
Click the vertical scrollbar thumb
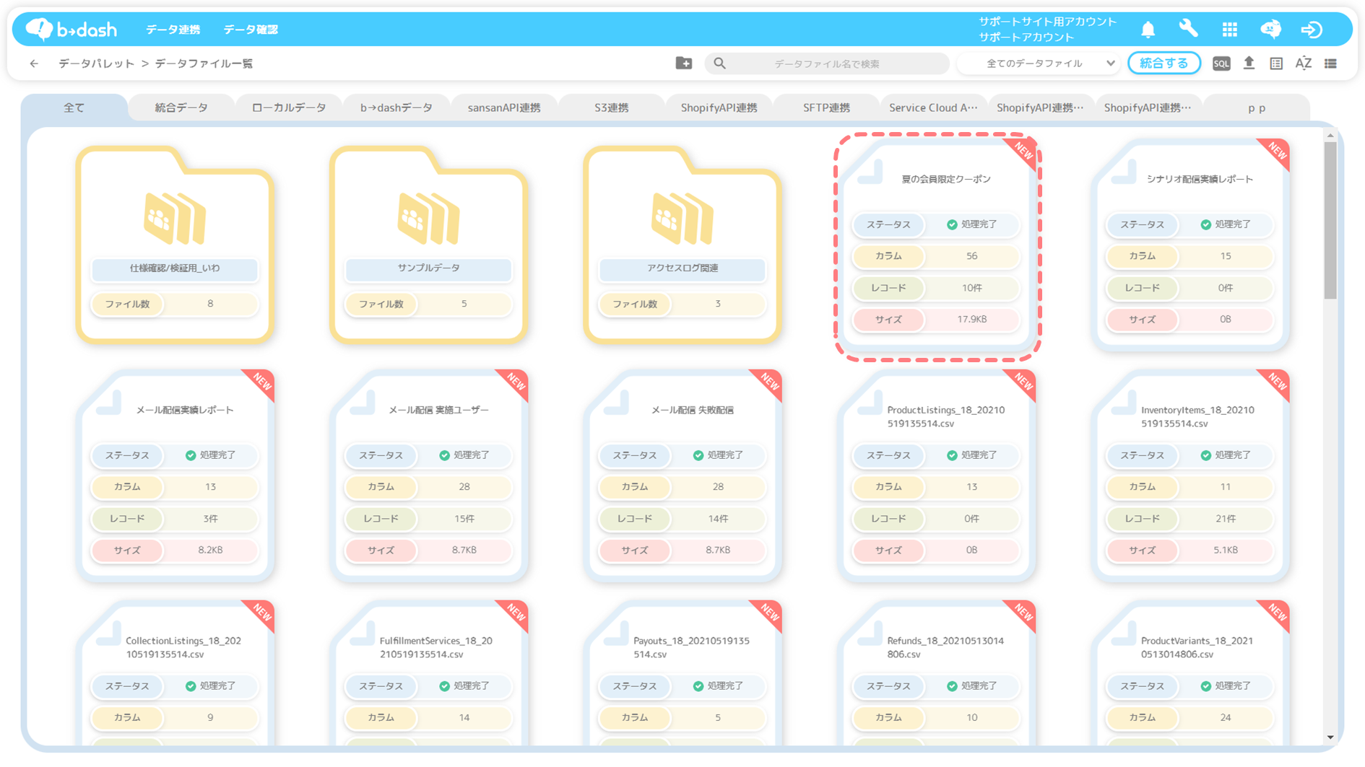pyautogui.click(x=1330, y=220)
